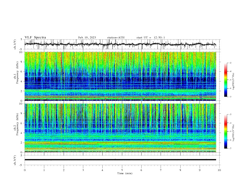Click the ch.2 colorbar label "log(PSD)(V²/Hz)"

(234, 133)
